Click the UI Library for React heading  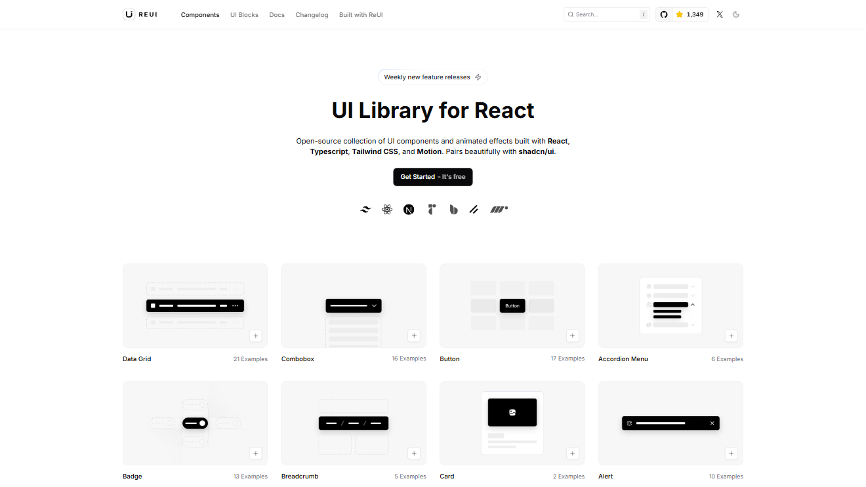point(433,110)
